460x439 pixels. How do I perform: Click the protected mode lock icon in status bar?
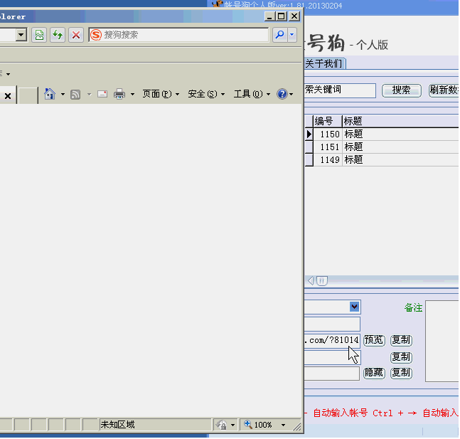222,425
